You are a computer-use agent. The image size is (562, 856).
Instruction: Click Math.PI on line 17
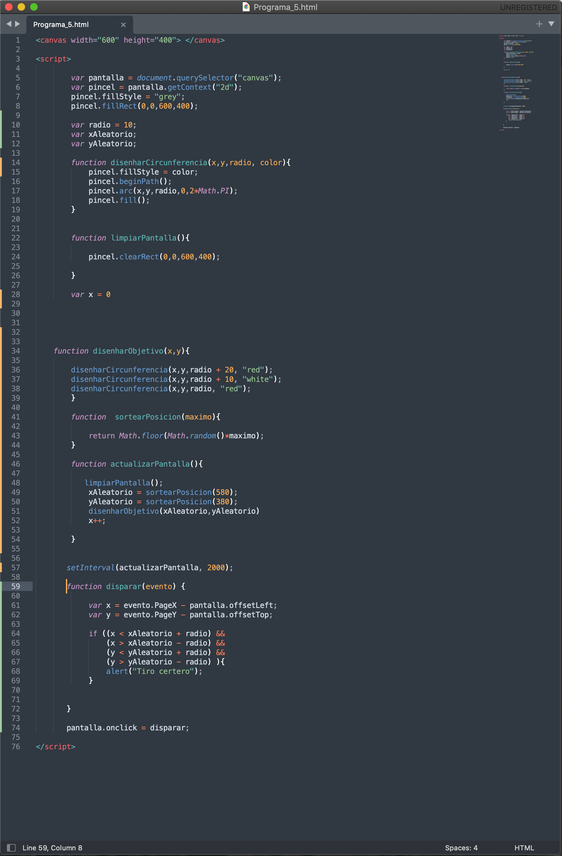pos(214,191)
